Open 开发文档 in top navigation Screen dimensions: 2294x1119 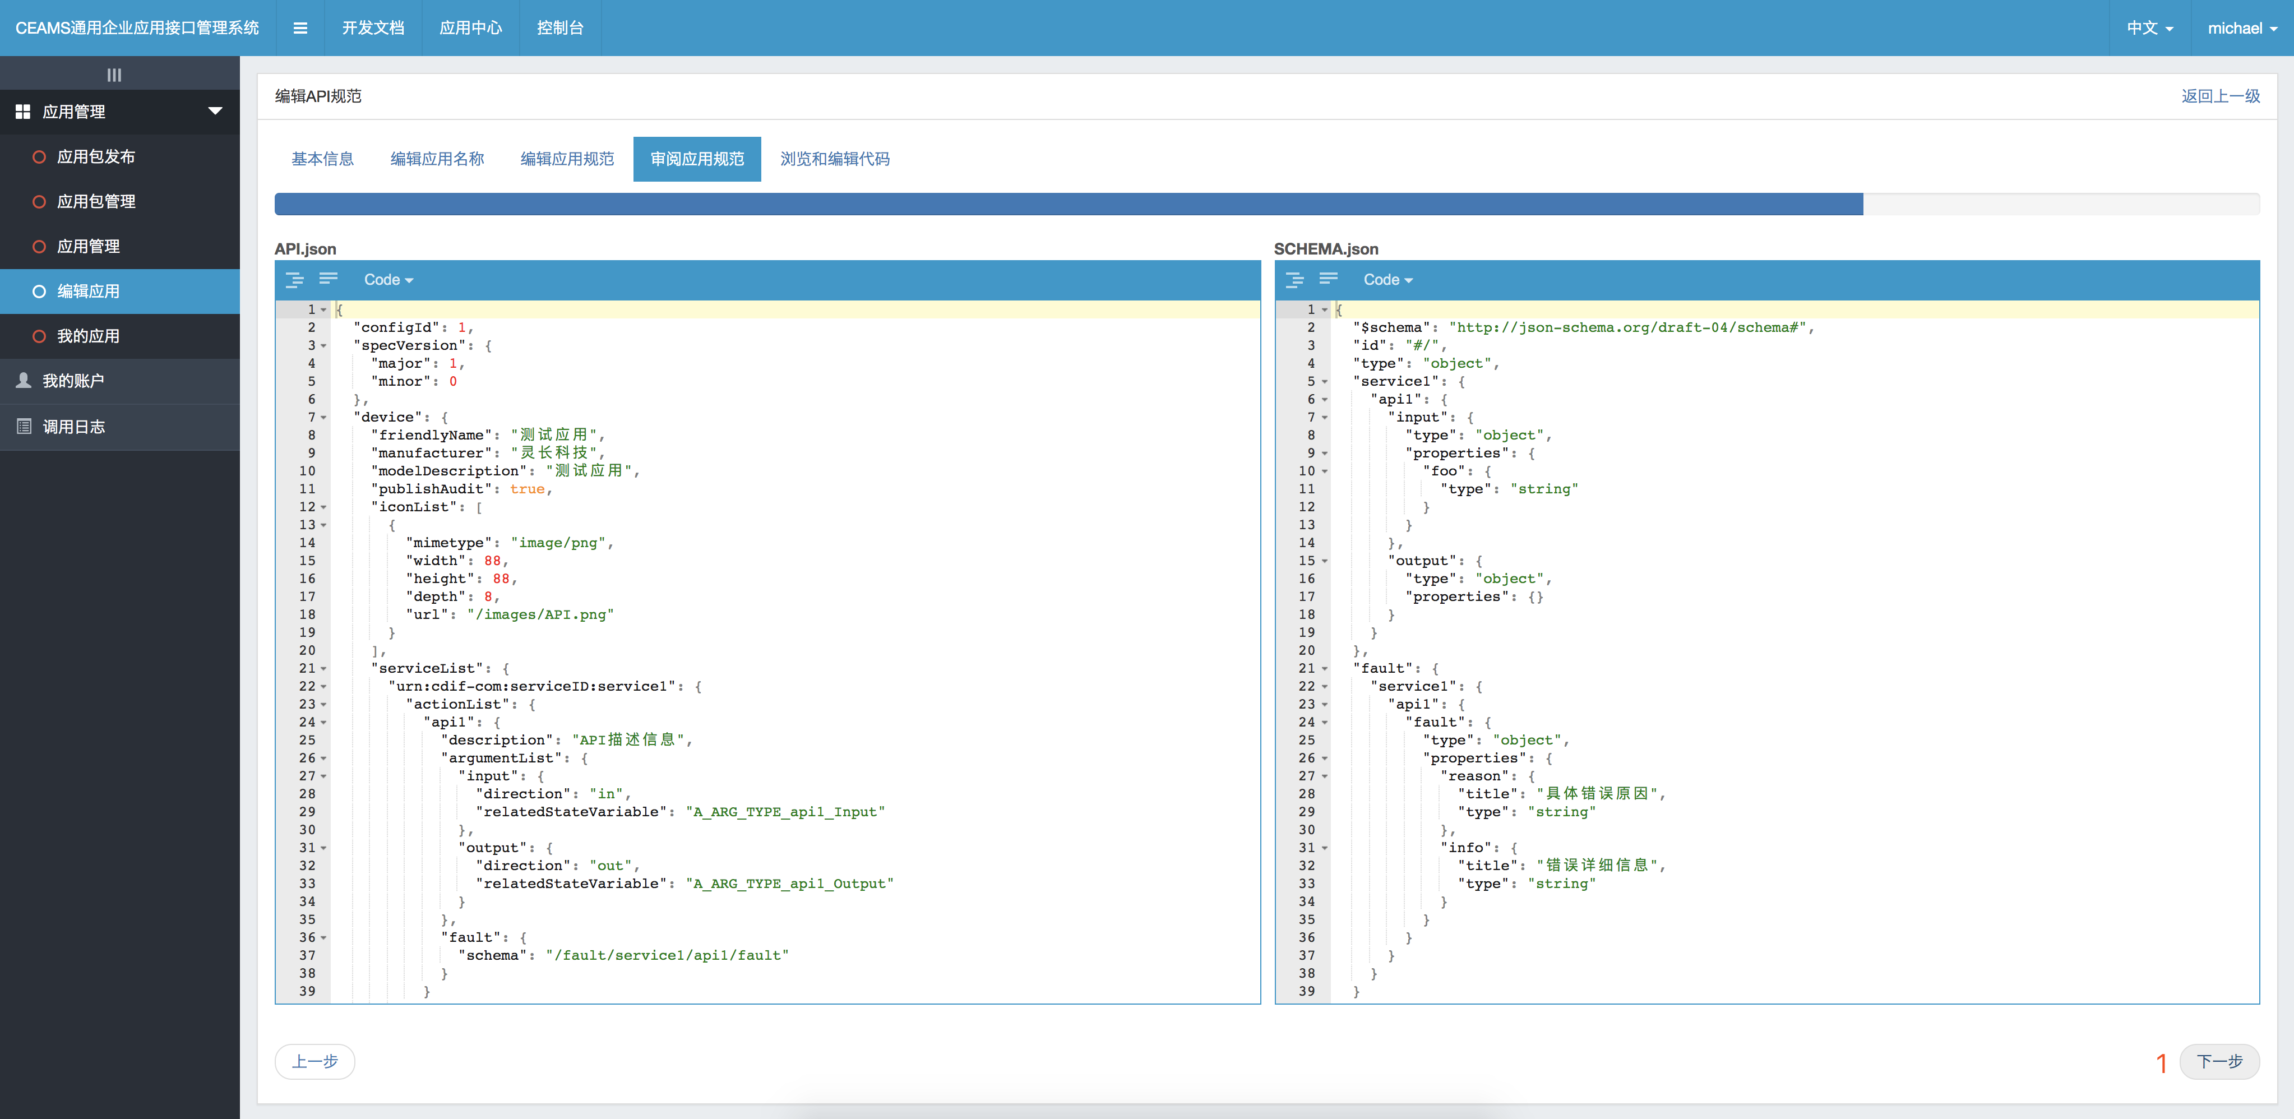click(x=373, y=29)
